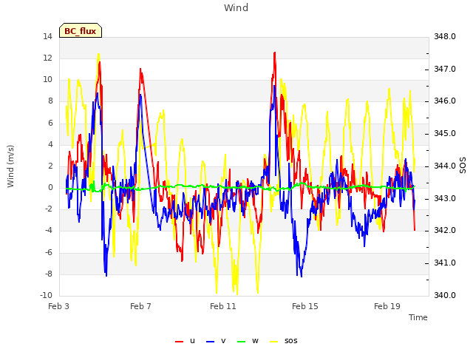Click the right axis value '347.0'

click(445, 69)
